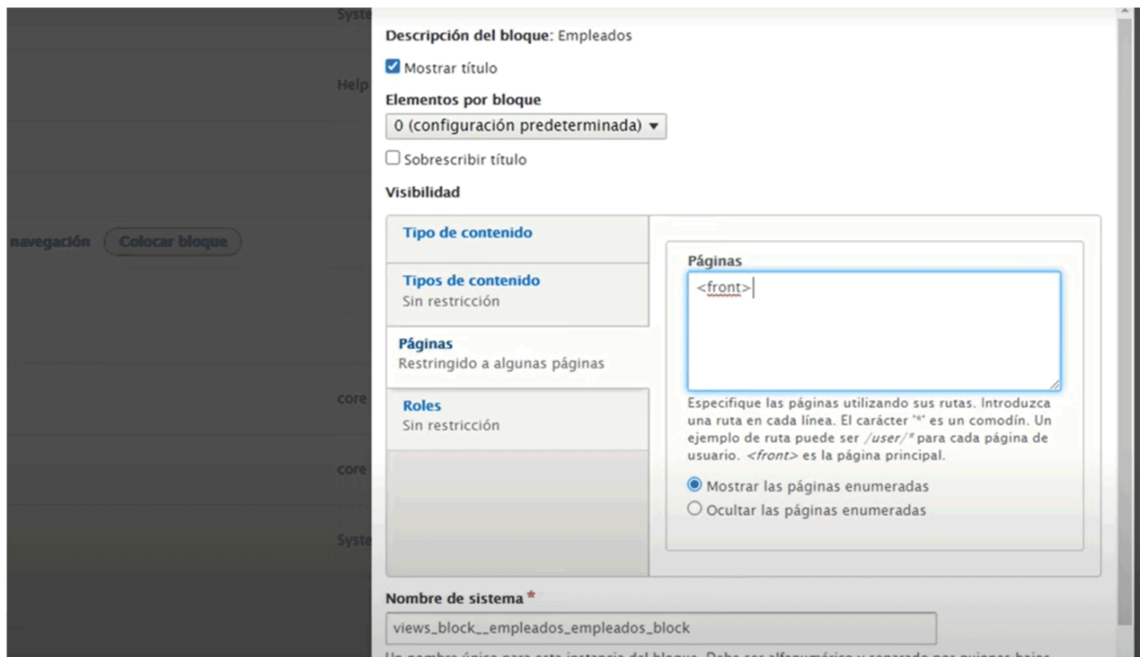Image resolution: width=1140 pixels, height=657 pixels.
Task: Enable the Sobrescribir título checkbox
Action: pos(393,159)
